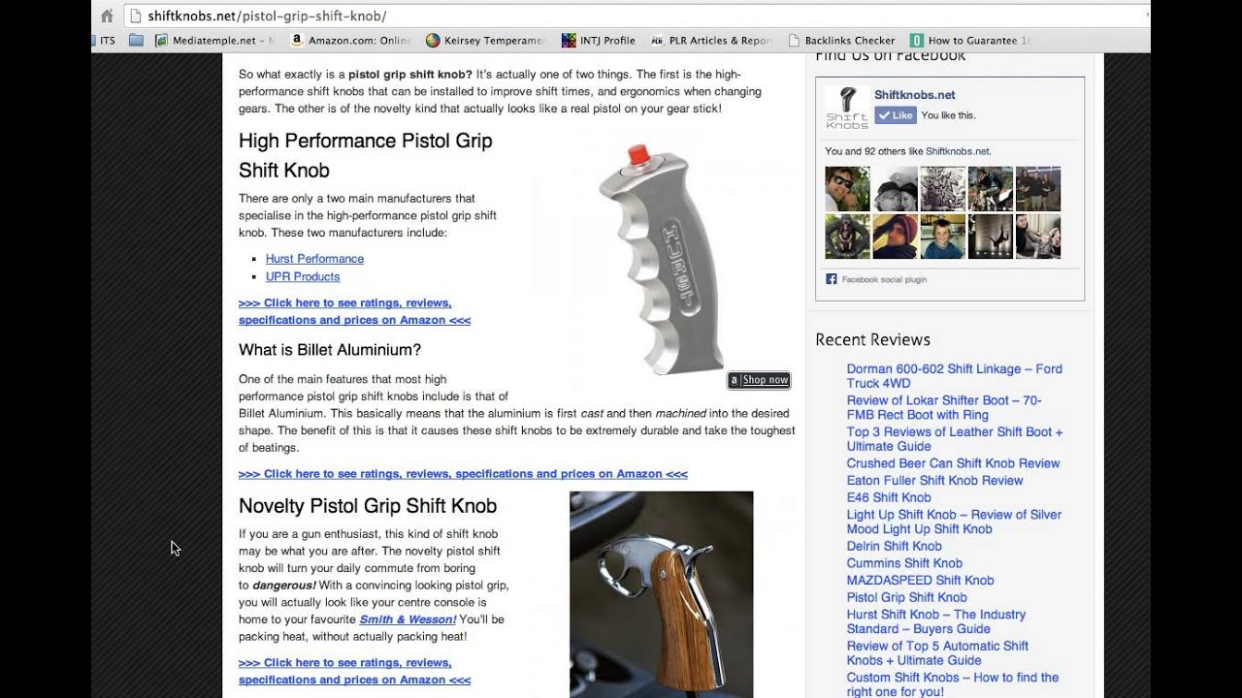Follow the UPR Products link
The height and width of the screenshot is (698, 1242).
click(303, 276)
